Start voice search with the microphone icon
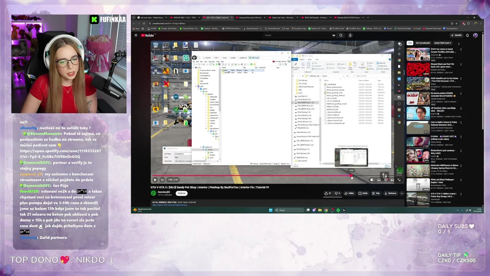490x276 pixels. click(x=350, y=35)
